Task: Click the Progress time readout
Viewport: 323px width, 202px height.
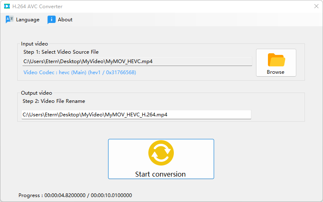Action: click(x=75, y=195)
